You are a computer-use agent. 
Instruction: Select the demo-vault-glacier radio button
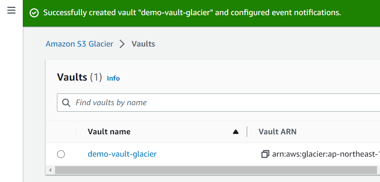click(61, 154)
